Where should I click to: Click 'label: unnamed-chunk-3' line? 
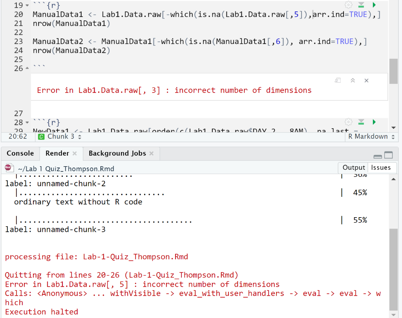tap(55, 229)
